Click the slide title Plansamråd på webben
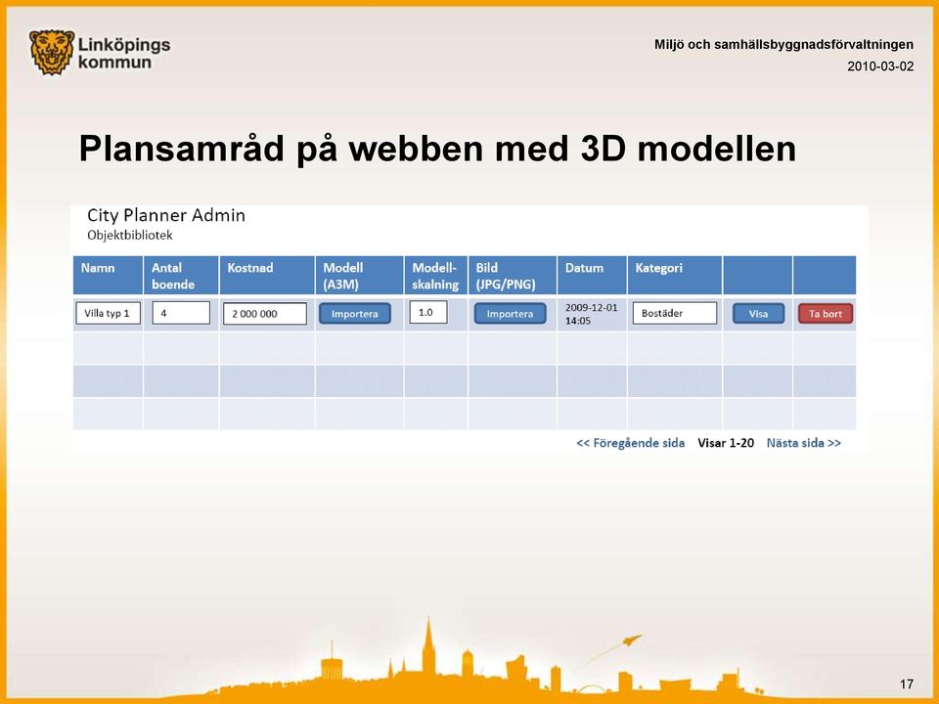 point(438,148)
